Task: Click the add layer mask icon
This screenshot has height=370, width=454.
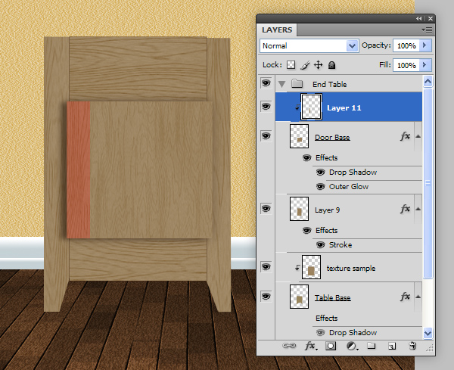Action: click(x=331, y=346)
